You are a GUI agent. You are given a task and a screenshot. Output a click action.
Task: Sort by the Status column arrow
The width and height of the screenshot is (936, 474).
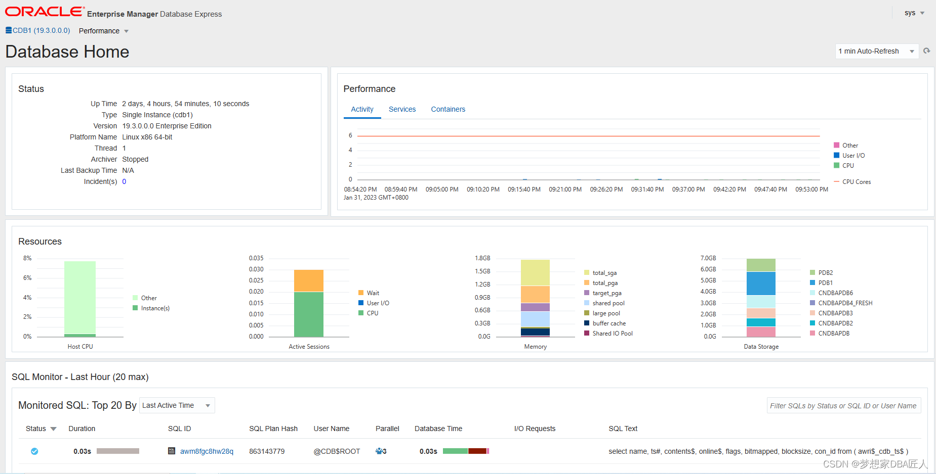click(53, 429)
